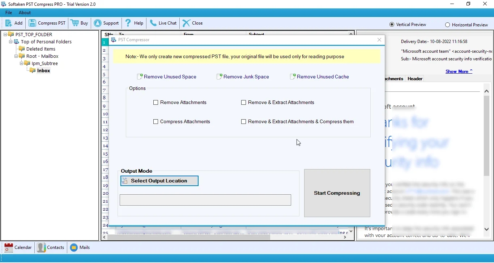Enable the Remove Attachments option
494x263 pixels.
click(x=156, y=102)
